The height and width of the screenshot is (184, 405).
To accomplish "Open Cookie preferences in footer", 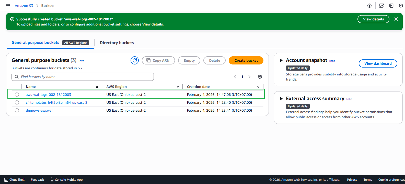I will tap(391, 180).
